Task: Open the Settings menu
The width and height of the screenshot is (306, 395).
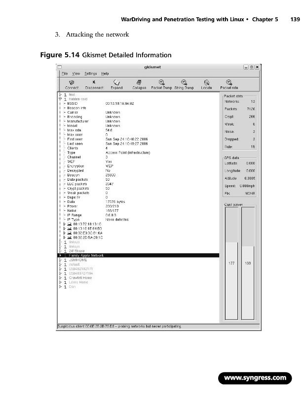Action: [90, 73]
